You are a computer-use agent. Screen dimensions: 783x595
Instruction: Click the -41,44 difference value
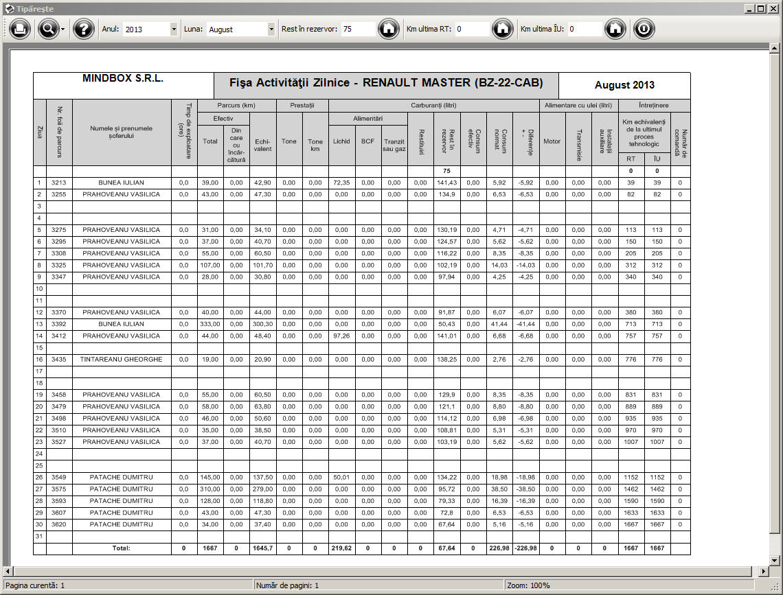[526, 324]
